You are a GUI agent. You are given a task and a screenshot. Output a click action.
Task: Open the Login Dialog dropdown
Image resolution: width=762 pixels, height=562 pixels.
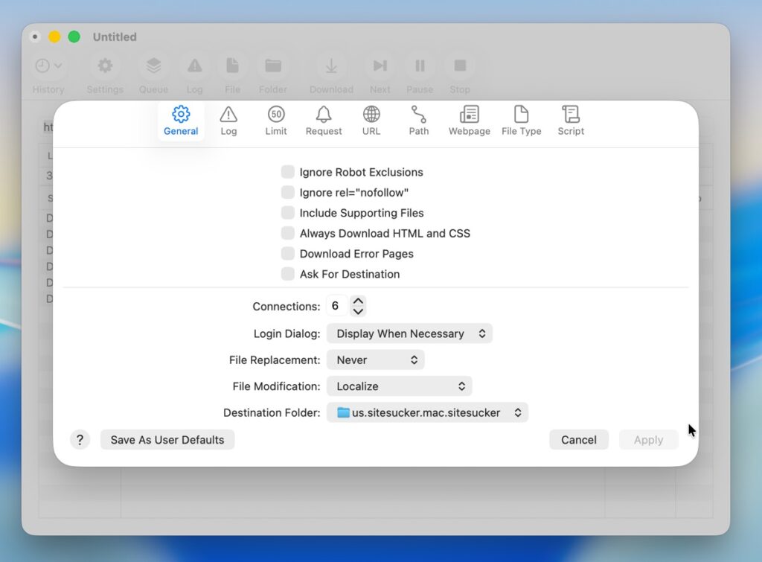point(409,333)
